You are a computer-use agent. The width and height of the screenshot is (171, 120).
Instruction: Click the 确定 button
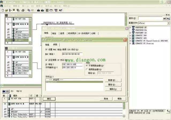49,99
